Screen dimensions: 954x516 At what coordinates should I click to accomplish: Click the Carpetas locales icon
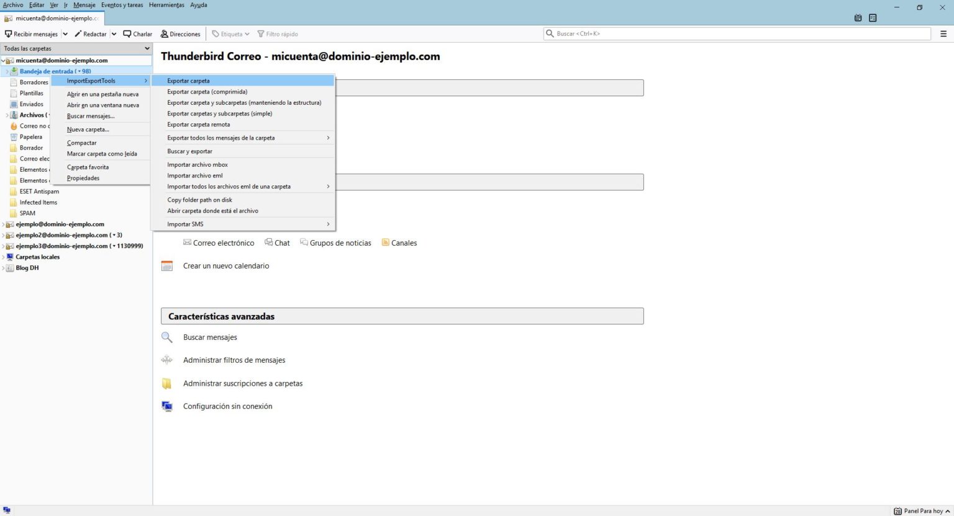10,257
